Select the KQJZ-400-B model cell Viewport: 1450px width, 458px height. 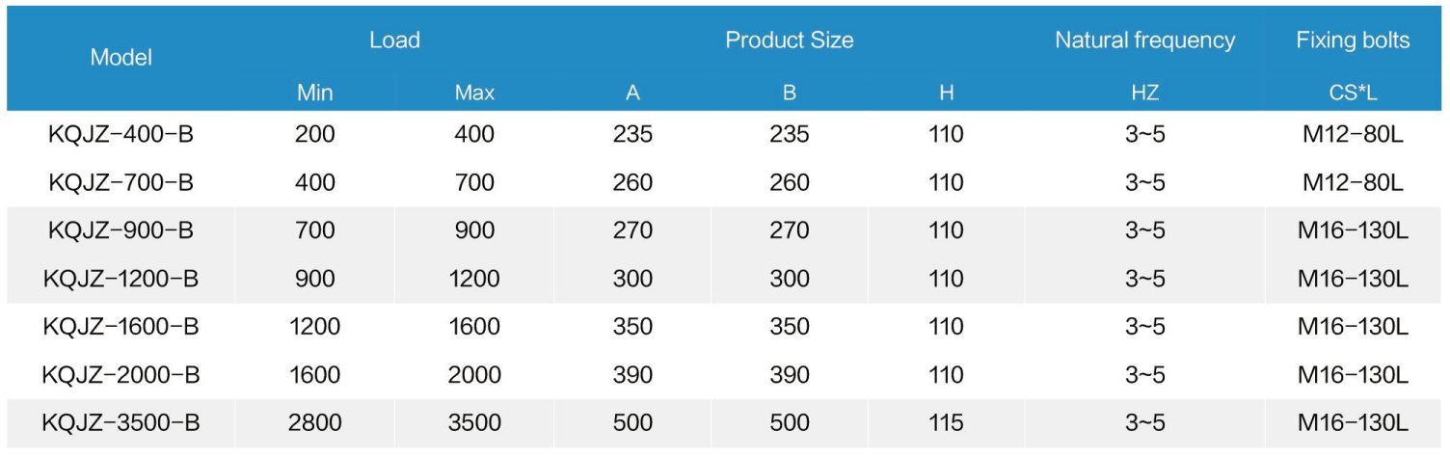coord(121,135)
